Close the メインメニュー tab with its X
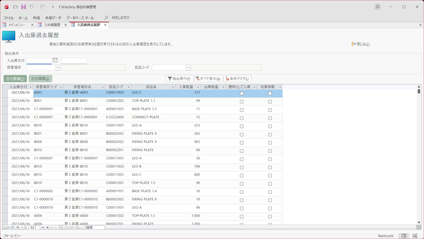 (x=32, y=25)
